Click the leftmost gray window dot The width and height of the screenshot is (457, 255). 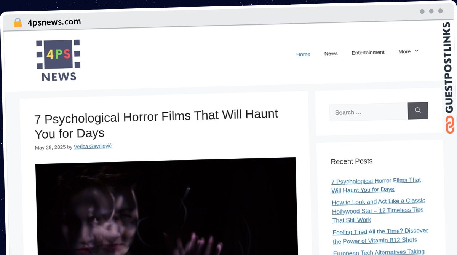[422, 11]
